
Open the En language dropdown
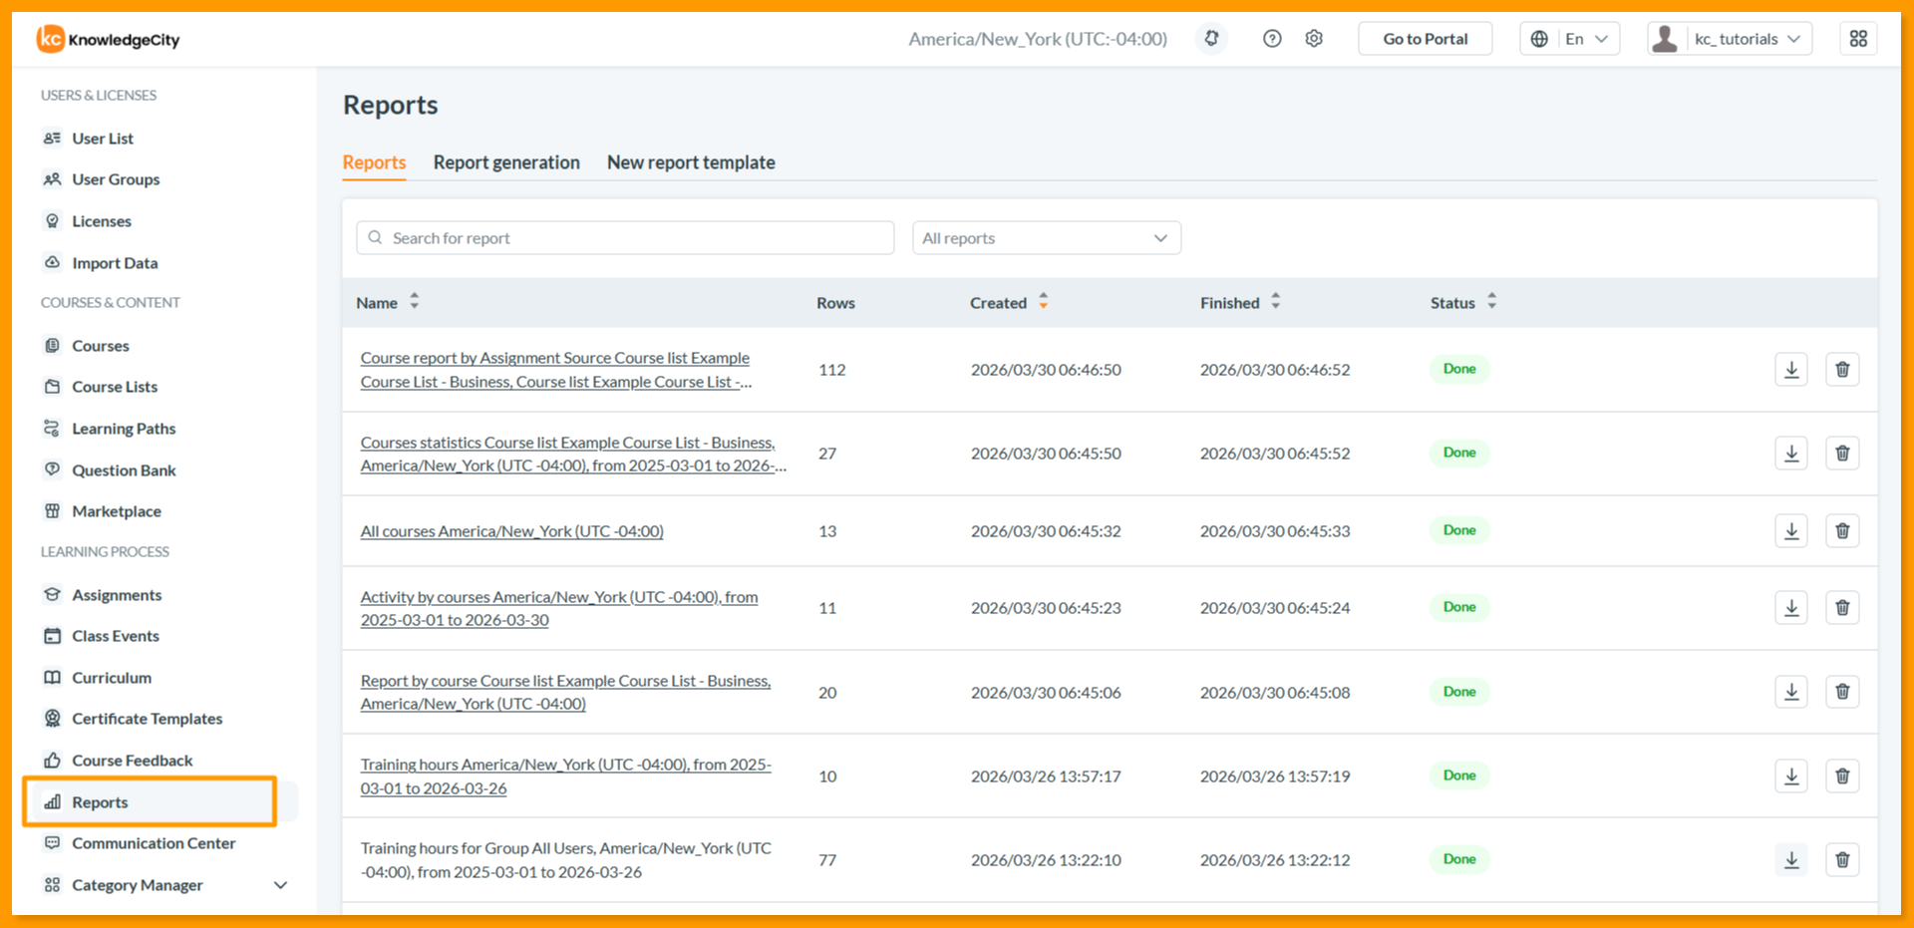[1570, 39]
